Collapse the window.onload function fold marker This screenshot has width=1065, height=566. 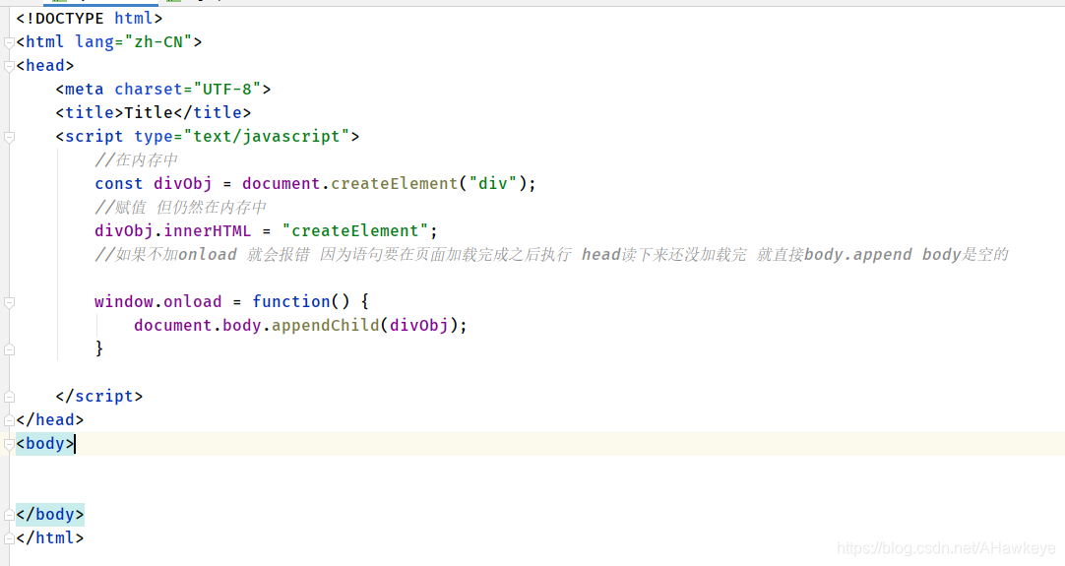click(9, 302)
